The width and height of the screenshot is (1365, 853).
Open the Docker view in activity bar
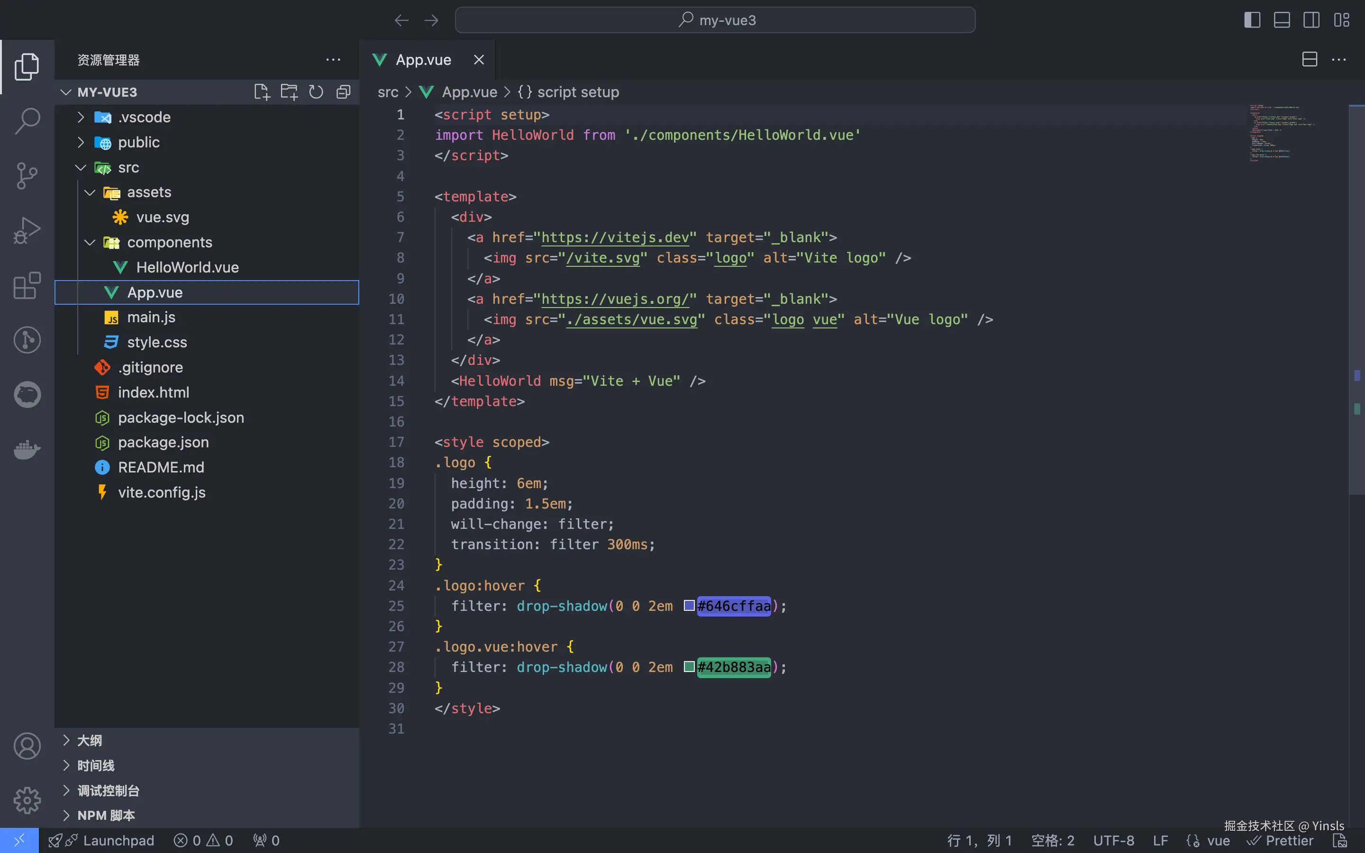[x=27, y=450]
